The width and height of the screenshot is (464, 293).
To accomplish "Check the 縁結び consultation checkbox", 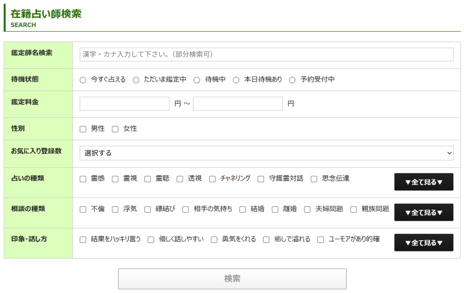I will coord(148,209).
